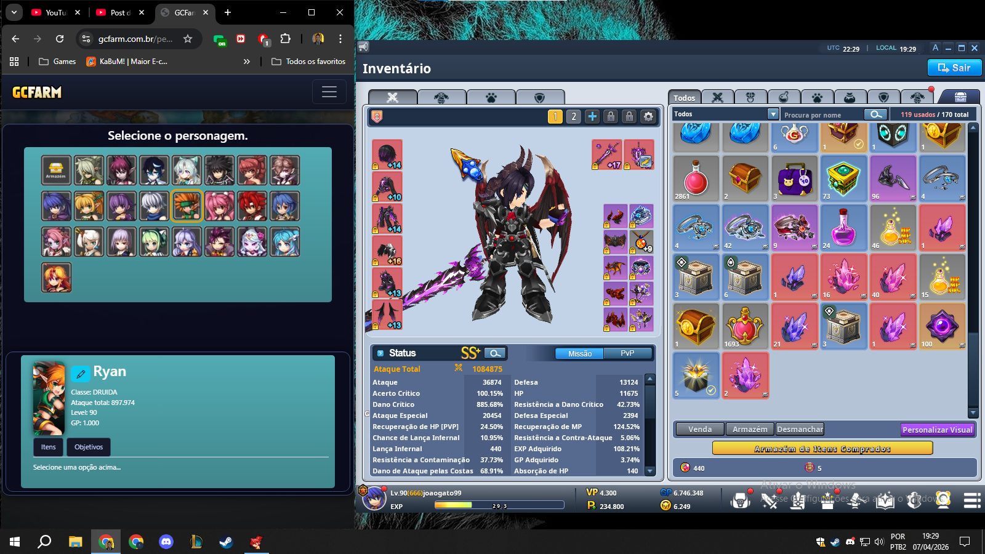Select the Armazém thumbnail in character grid
Viewport: 985px width, 554px height.
(x=56, y=171)
